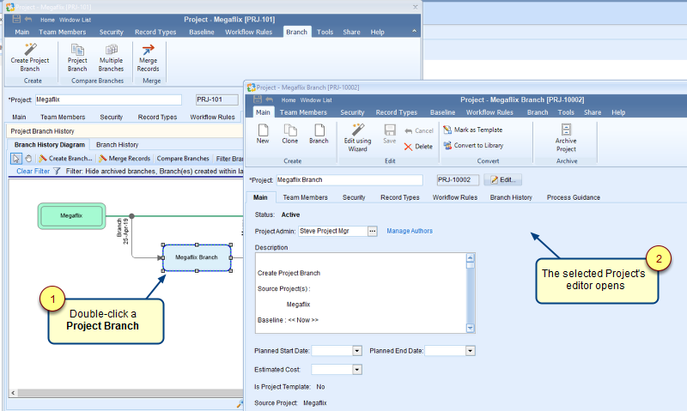
Task: Open Multiple Branches compare icon
Action: tap(112, 50)
